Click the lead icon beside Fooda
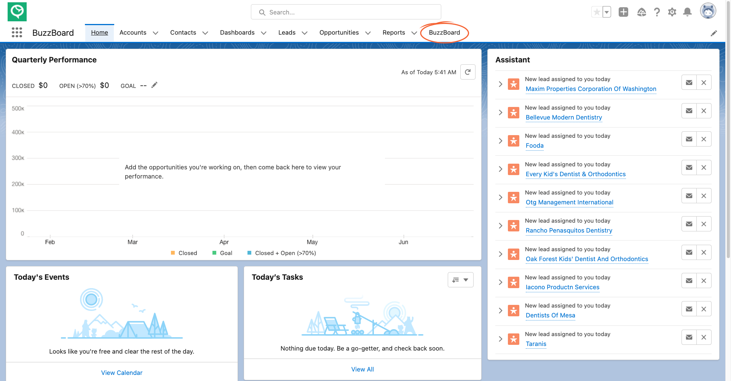 coord(514,141)
